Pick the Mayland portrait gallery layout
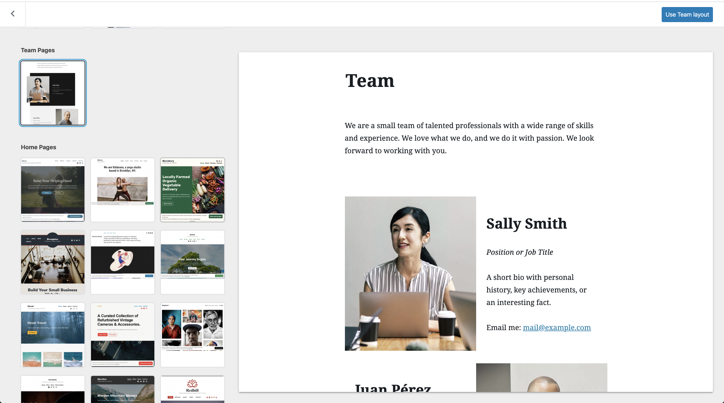 pyautogui.click(x=193, y=335)
